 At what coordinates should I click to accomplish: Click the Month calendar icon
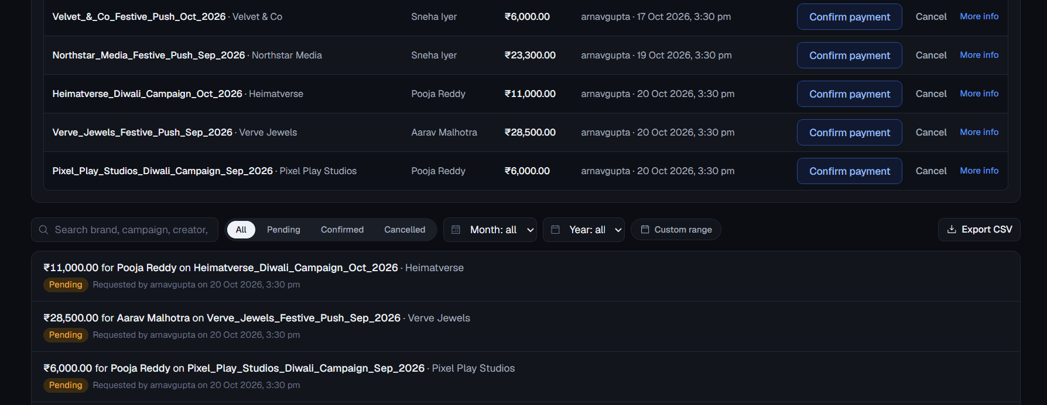click(x=456, y=230)
